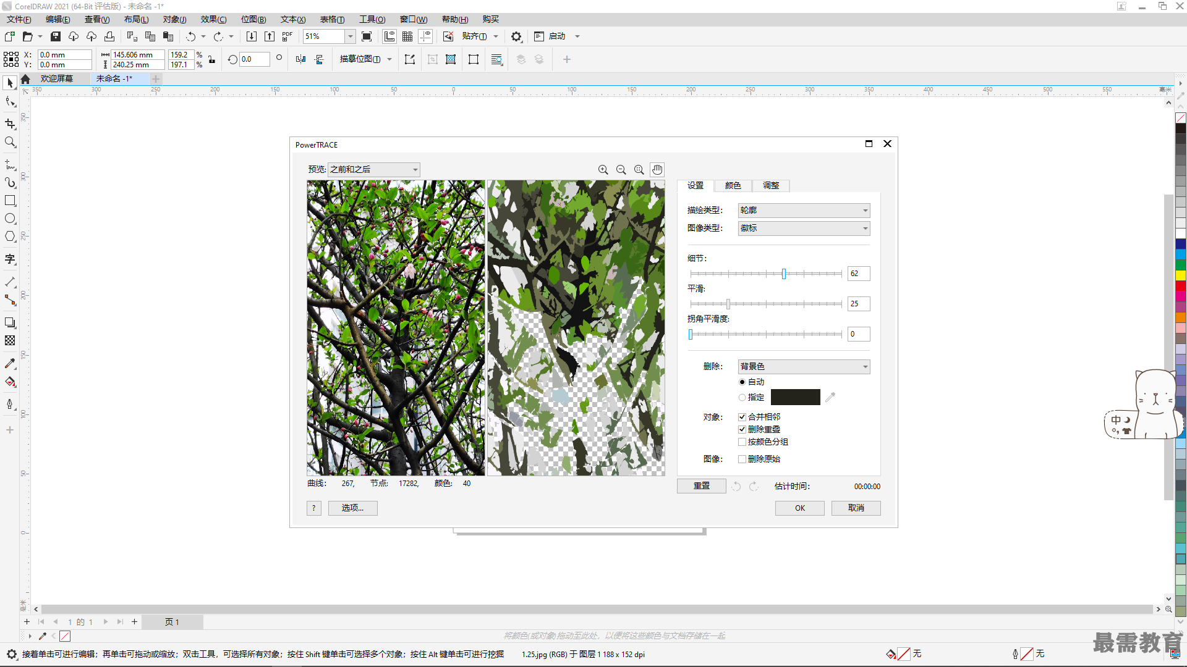Open the 预览 之前和之后 dropdown
Screen dimensions: 1187x667
(374, 169)
